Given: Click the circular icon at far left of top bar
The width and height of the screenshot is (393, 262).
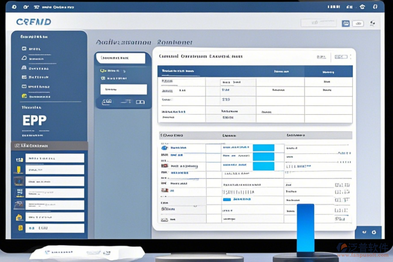Looking at the screenshot, I should coord(14,7).
